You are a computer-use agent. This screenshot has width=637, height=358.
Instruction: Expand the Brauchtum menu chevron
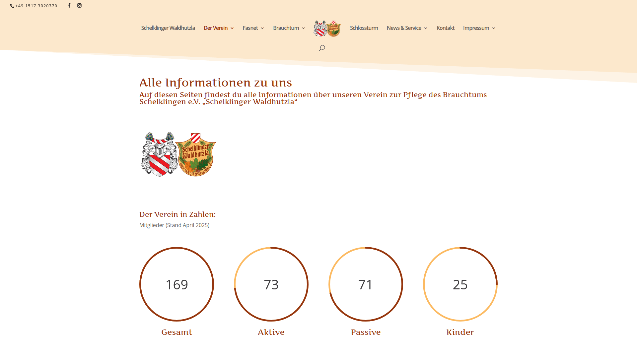tap(304, 28)
